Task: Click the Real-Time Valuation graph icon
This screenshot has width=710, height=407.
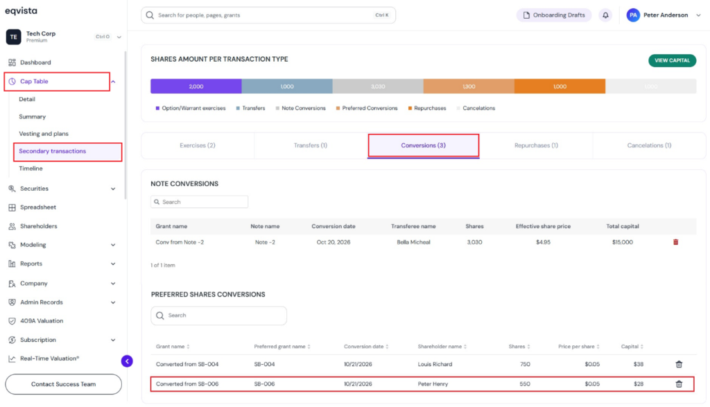Action: 12,358
